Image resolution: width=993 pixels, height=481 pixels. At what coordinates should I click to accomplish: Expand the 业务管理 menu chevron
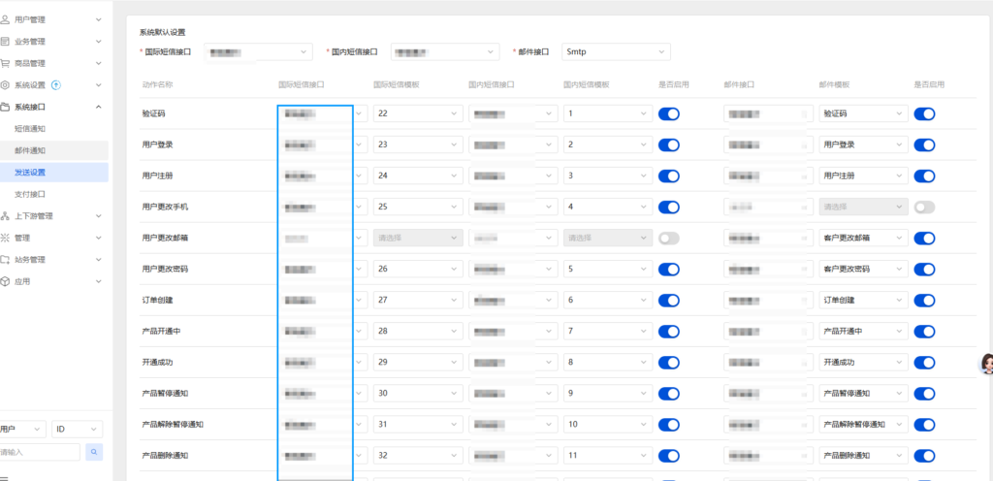(x=98, y=42)
